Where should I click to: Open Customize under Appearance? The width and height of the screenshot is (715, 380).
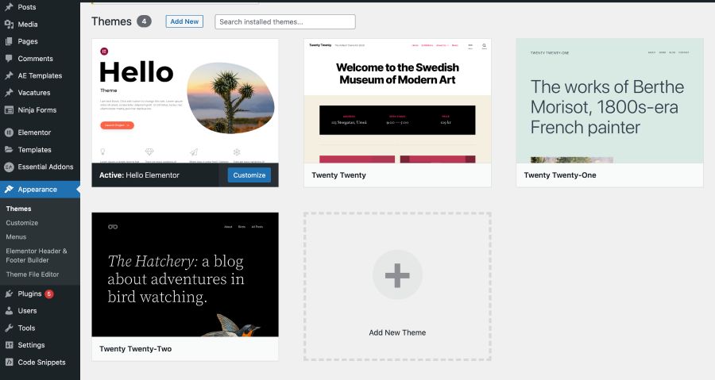[22, 223]
